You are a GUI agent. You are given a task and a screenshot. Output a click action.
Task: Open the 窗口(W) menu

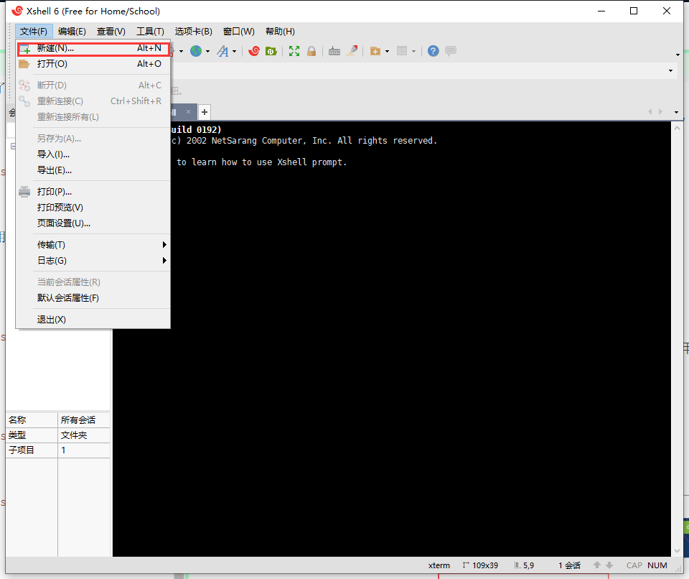point(238,31)
